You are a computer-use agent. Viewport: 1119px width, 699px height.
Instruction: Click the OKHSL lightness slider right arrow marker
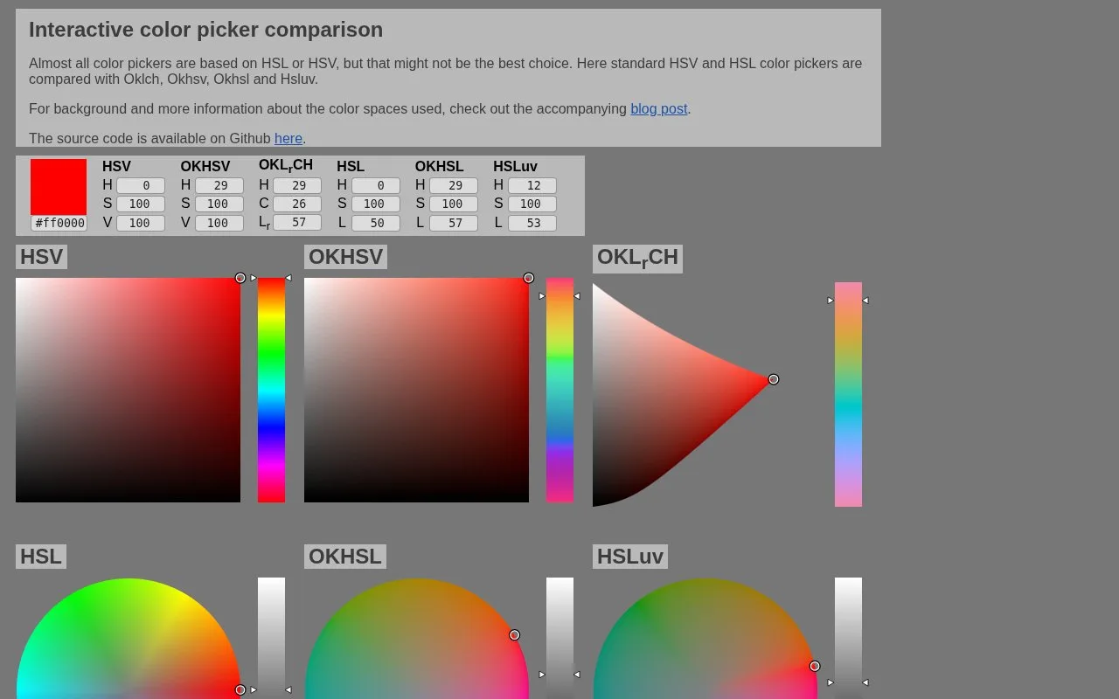(577, 675)
